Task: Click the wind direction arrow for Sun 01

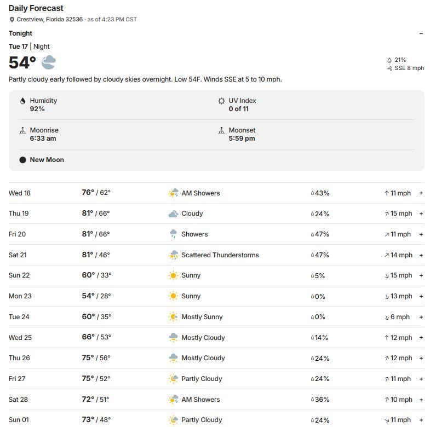Action: [x=387, y=420]
